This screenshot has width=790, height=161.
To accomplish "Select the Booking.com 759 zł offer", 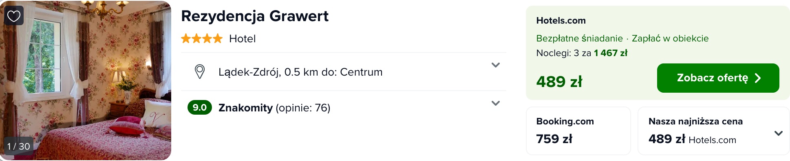I will coord(578,131).
